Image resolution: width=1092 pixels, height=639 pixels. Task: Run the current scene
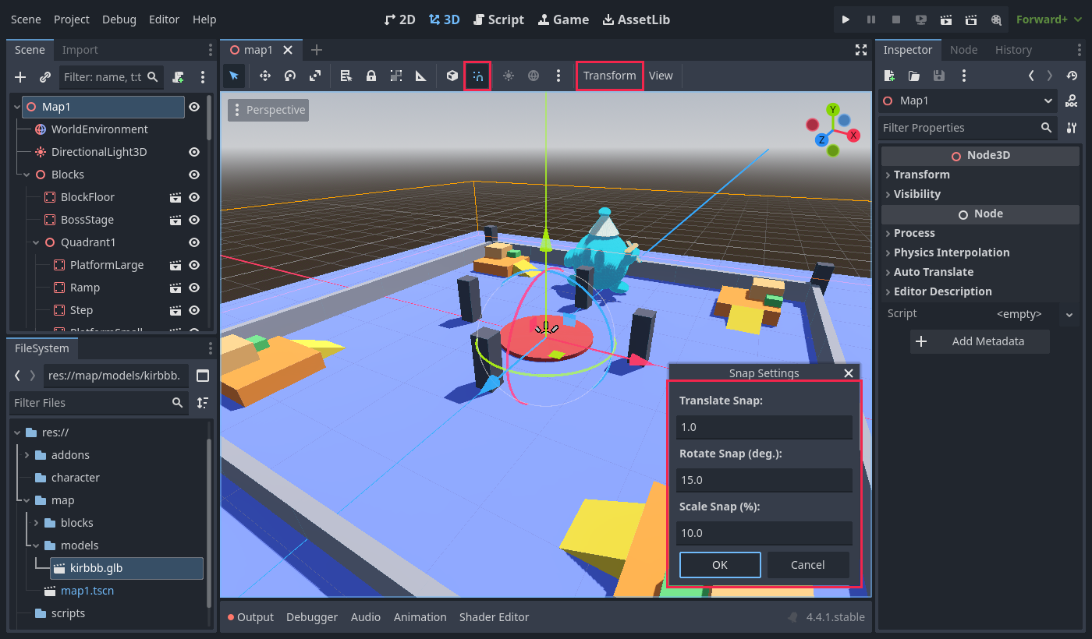(946, 19)
